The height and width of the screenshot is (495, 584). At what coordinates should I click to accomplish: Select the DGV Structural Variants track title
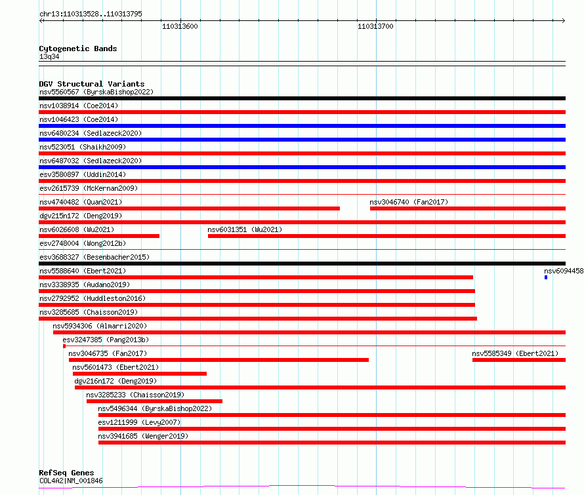click(x=92, y=84)
